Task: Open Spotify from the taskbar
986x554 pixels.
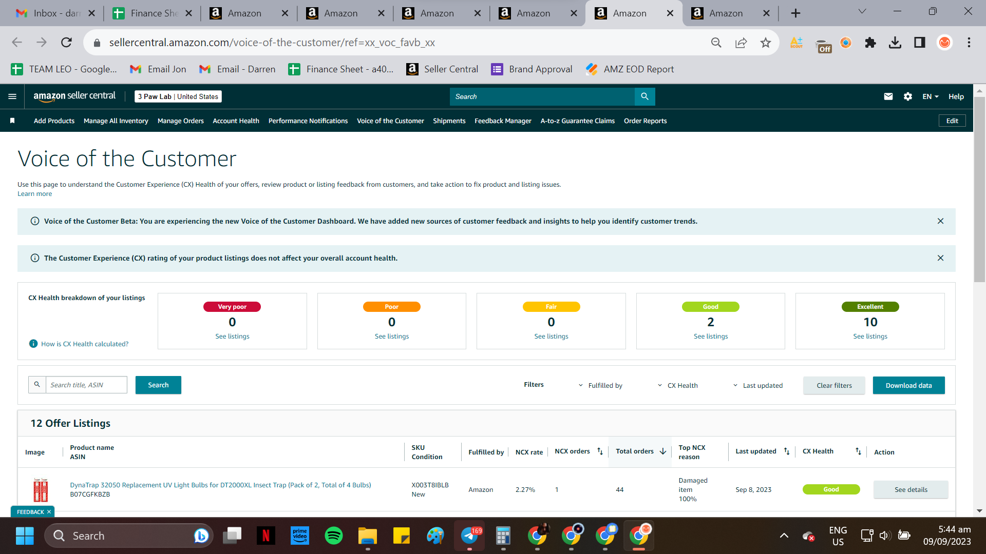Action: [334, 536]
